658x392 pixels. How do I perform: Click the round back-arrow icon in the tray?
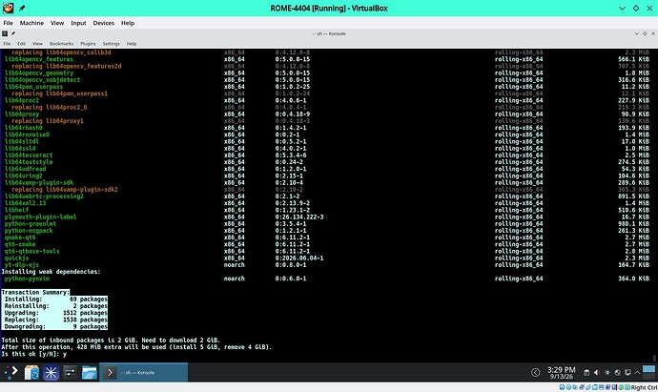(x=535, y=372)
